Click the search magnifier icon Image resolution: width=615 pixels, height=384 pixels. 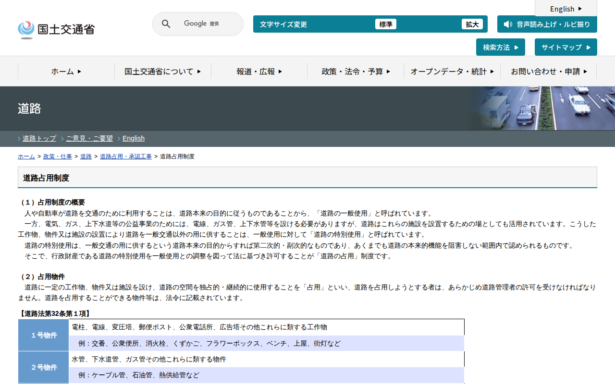[x=166, y=24]
